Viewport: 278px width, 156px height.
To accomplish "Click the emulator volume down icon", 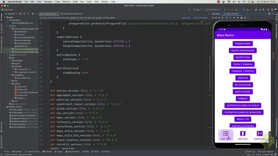I will coord(219,18).
